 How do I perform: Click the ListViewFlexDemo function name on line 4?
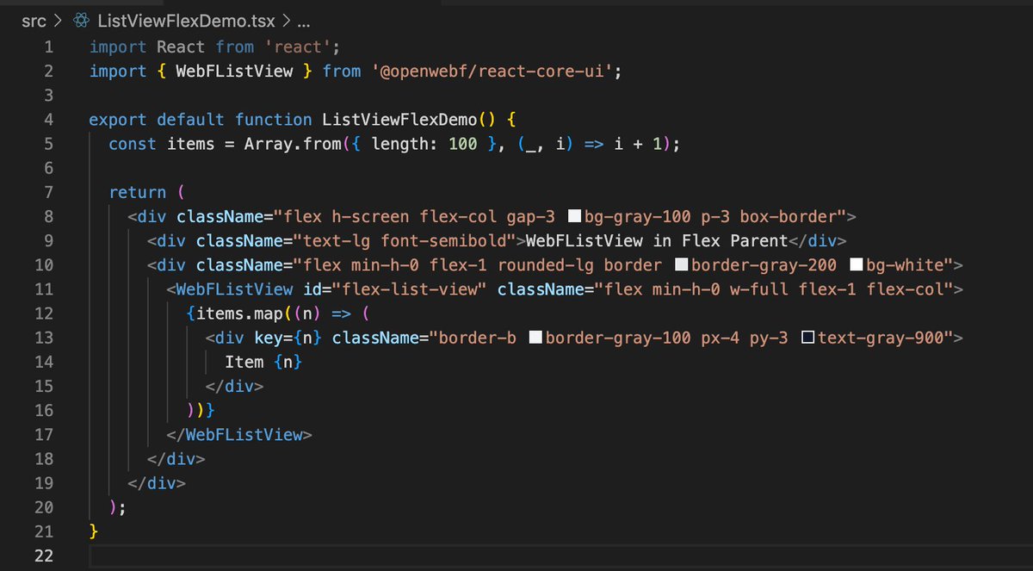[x=399, y=119]
